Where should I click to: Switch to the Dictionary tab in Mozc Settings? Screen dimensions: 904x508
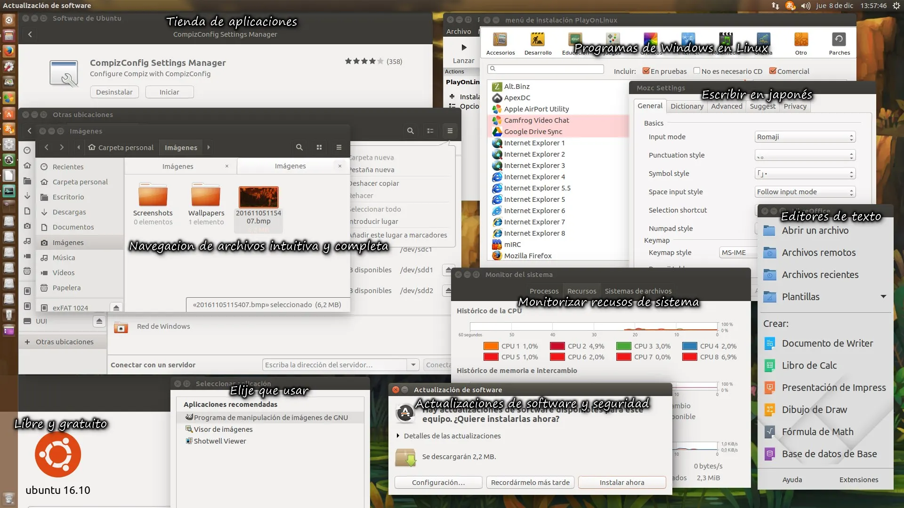pos(687,106)
